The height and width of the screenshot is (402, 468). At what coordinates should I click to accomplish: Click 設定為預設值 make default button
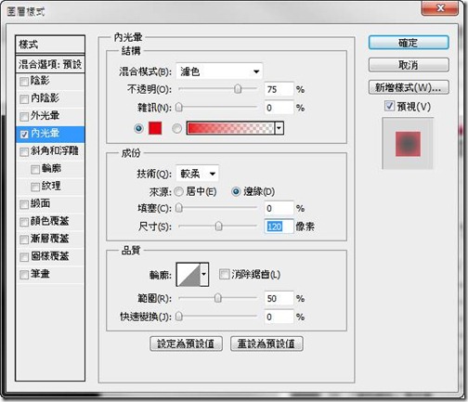coord(186,344)
